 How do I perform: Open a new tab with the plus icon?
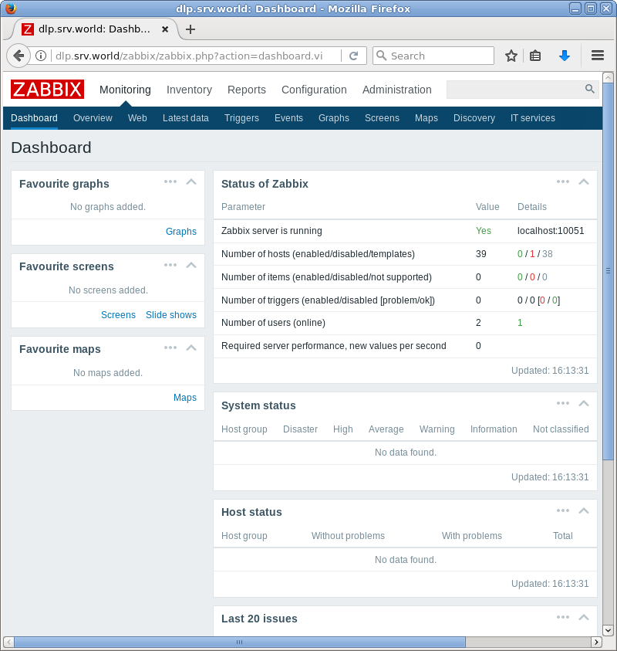pos(190,29)
